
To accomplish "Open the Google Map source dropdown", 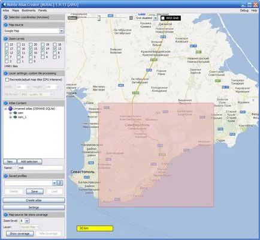I will [62, 31].
